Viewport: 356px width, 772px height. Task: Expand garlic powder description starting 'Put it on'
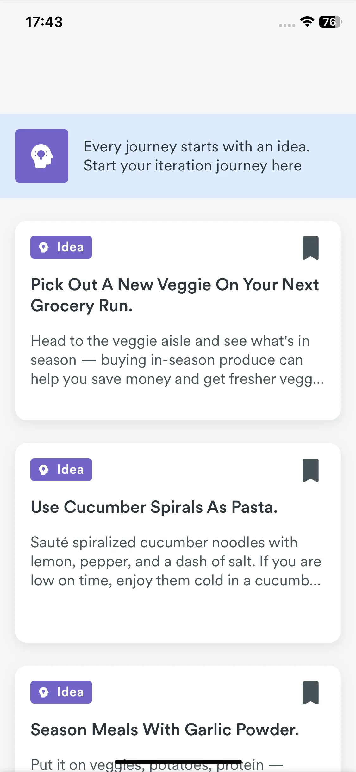157,764
